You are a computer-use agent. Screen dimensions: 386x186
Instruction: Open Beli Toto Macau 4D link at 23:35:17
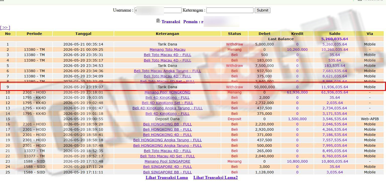point(167,60)
